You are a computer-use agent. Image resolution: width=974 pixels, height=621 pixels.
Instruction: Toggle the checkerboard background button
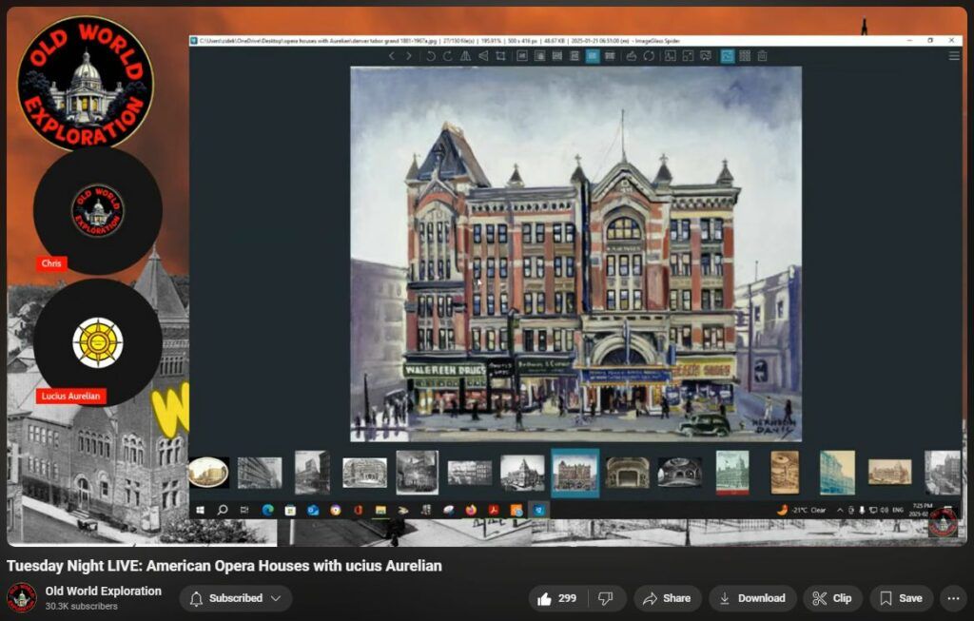(745, 56)
